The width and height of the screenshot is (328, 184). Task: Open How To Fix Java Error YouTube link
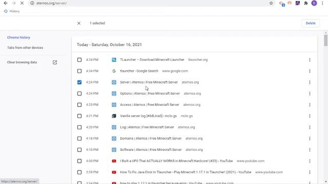coord(186,172)
